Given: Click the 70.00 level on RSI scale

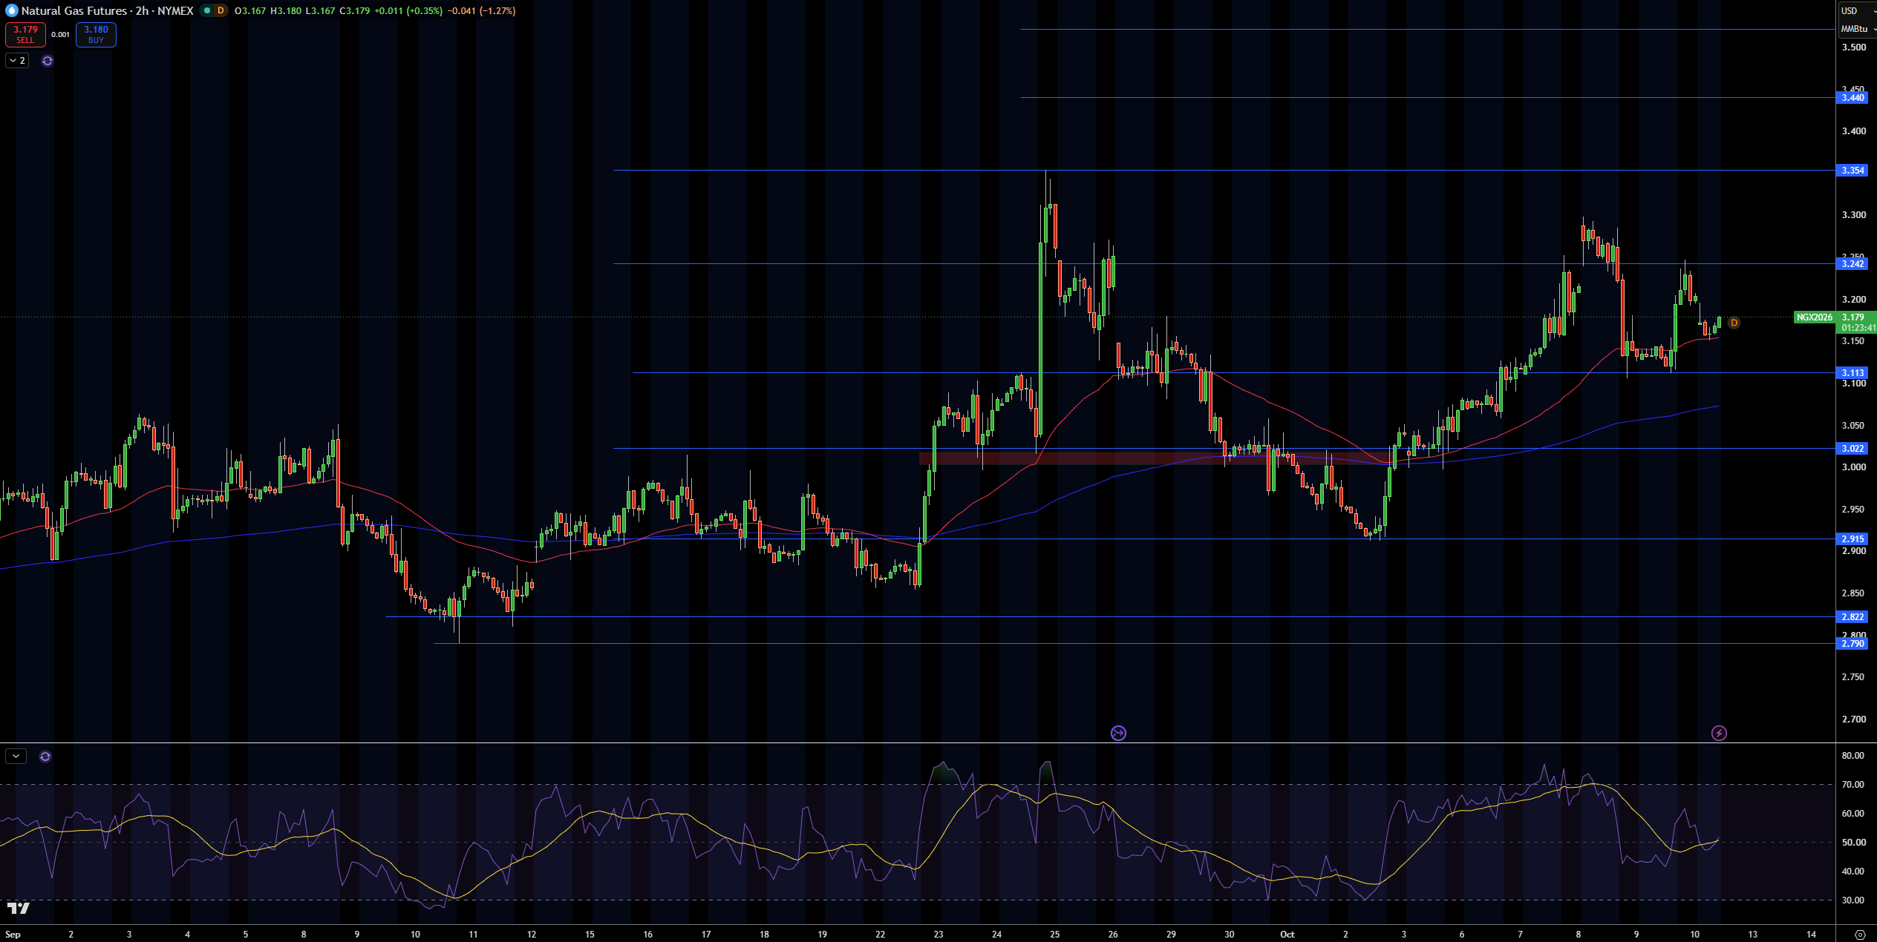Looking at the screenshot, I should (1853, 785).
